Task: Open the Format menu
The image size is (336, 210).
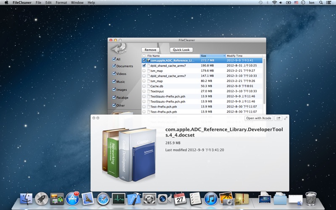Action: pos(61,3)
